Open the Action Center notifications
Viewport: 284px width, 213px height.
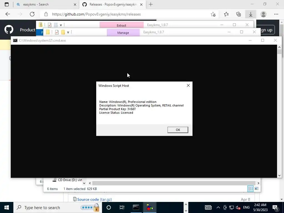click(275, 207)
